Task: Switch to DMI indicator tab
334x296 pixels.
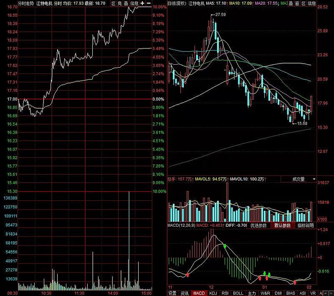Action: 278,293
